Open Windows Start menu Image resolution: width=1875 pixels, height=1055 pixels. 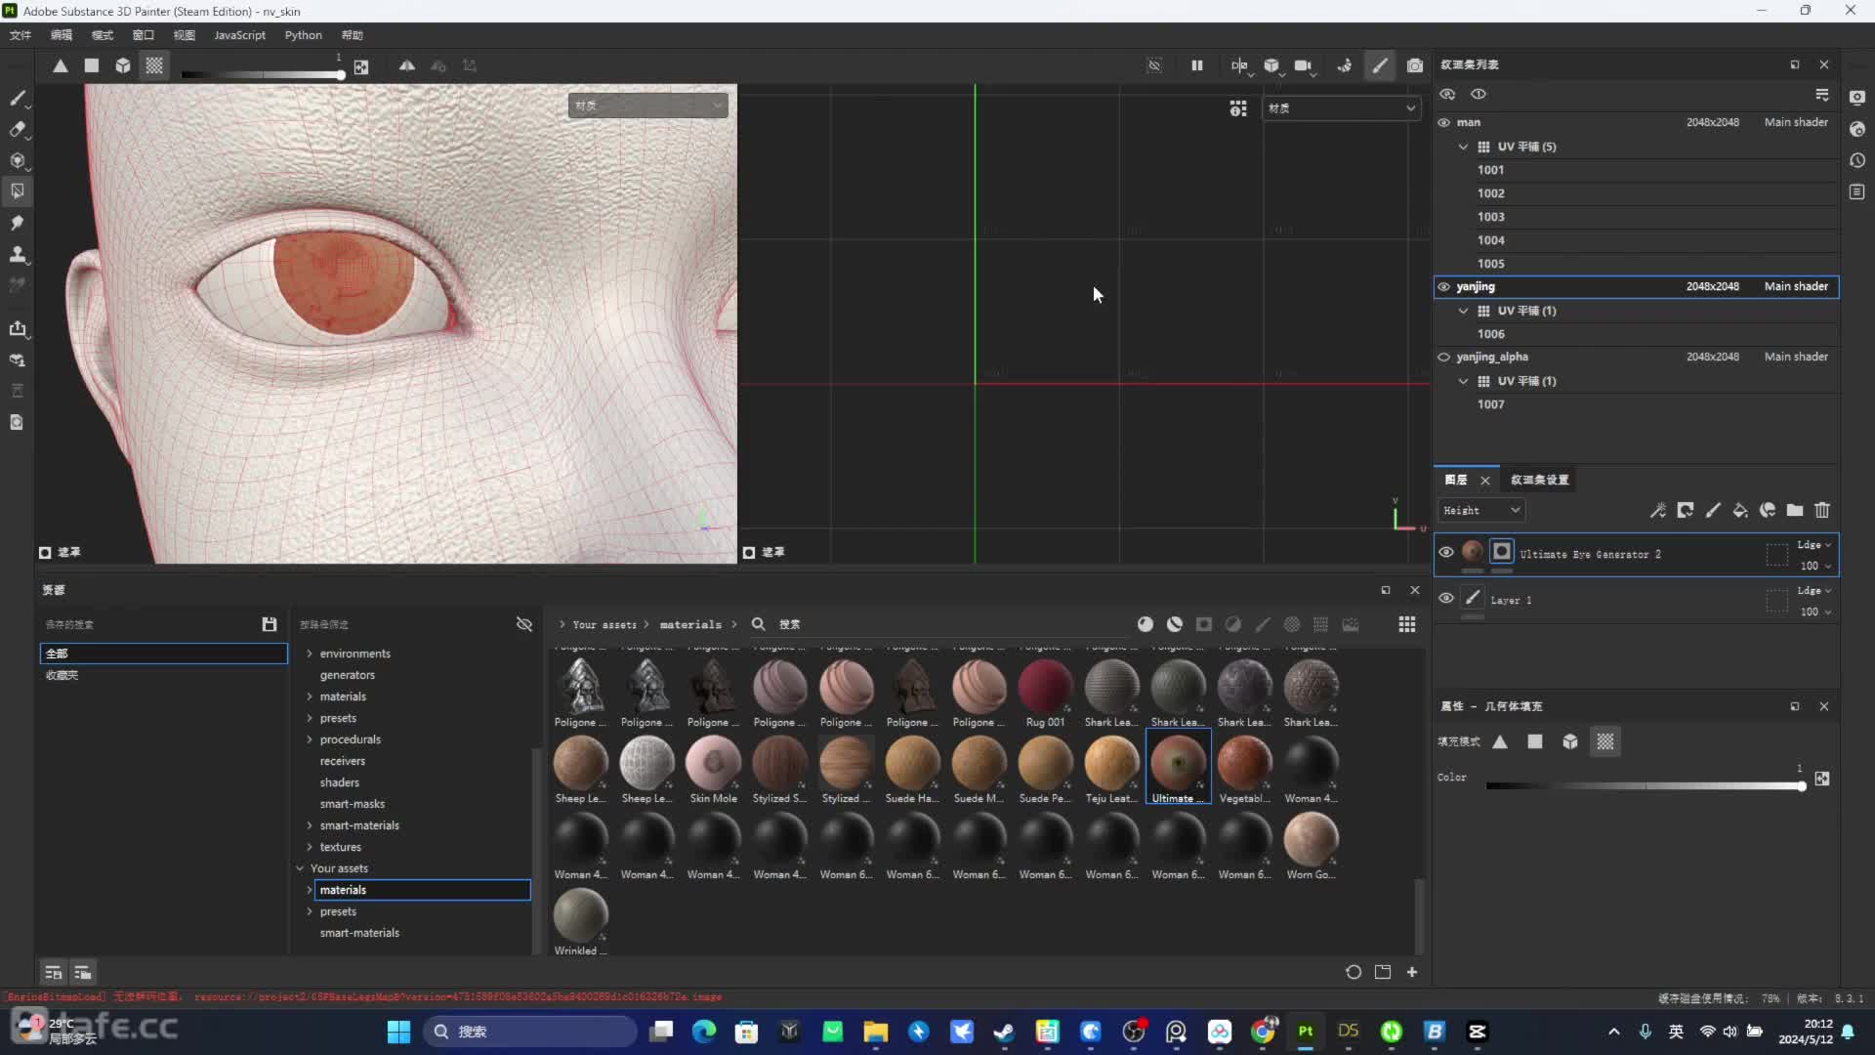tap(398, 1032)
